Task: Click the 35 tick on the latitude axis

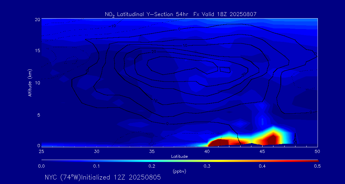Action: pyautogui.click(x=152, y=151)
